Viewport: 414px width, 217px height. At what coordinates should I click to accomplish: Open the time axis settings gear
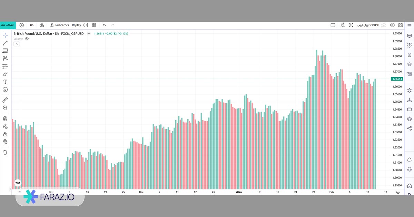click(398, 192)
